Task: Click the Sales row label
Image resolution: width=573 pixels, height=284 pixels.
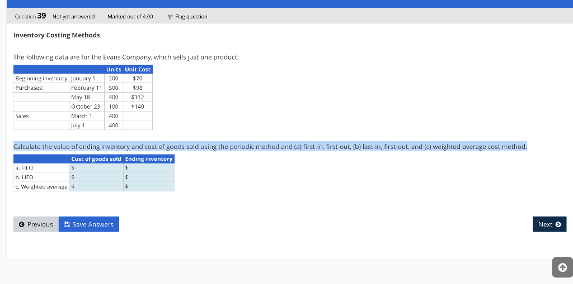Action: (41, 116)
